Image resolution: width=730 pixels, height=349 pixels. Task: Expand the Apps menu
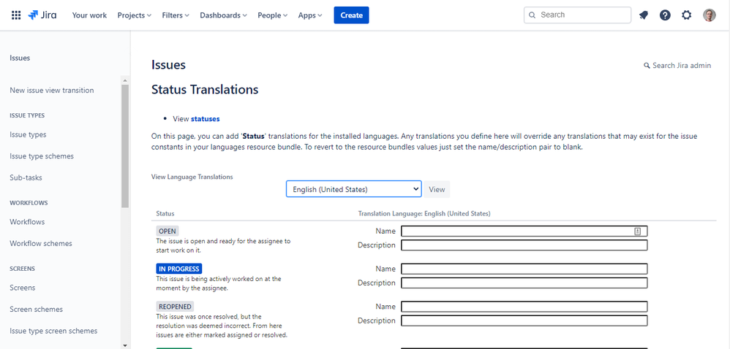click(x=311, y=15)
